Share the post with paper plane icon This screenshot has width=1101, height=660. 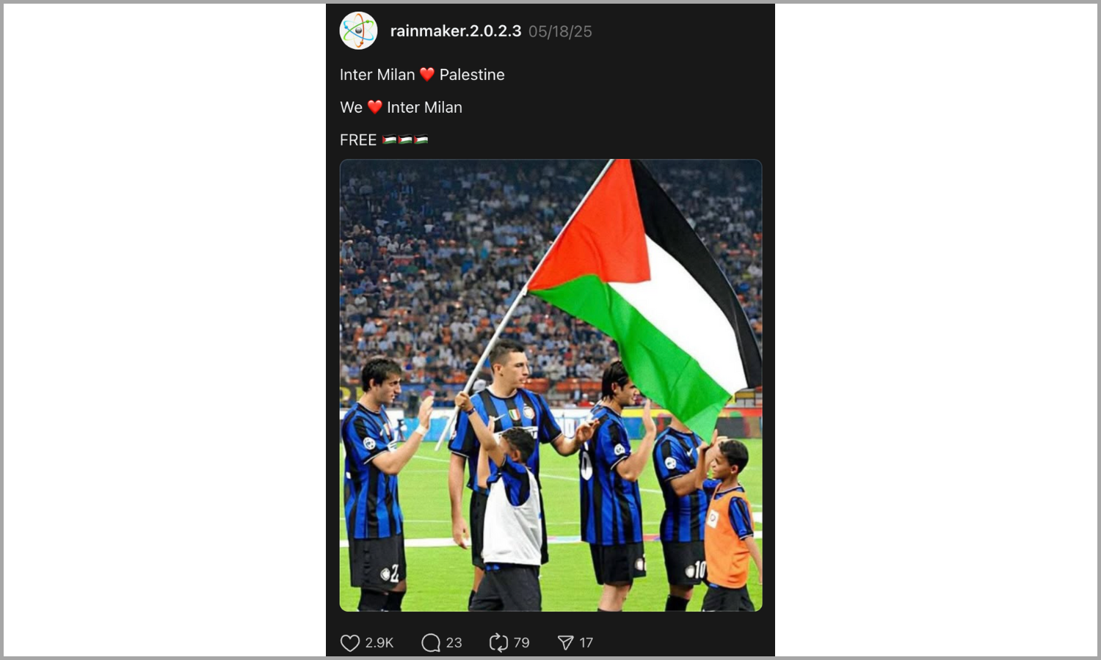tap(565, 643)
